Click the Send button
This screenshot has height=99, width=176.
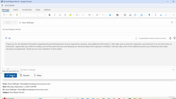[x=8, y=23]
